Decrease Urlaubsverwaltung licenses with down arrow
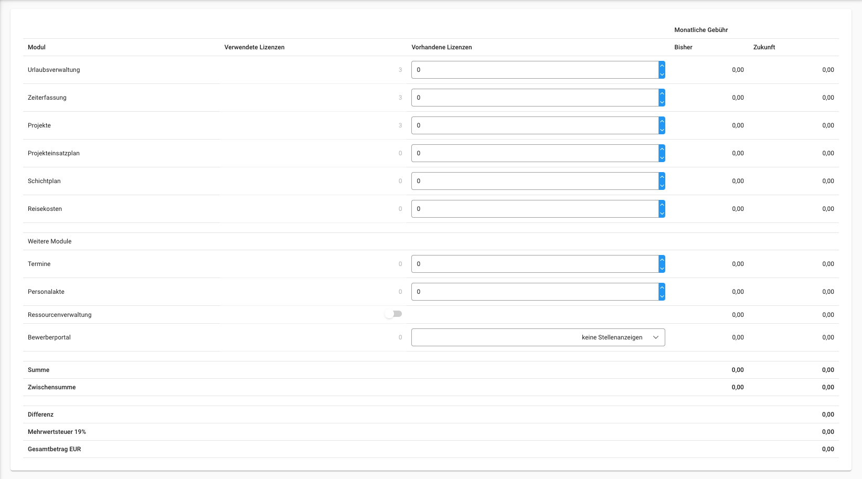 tap(662, 74)
